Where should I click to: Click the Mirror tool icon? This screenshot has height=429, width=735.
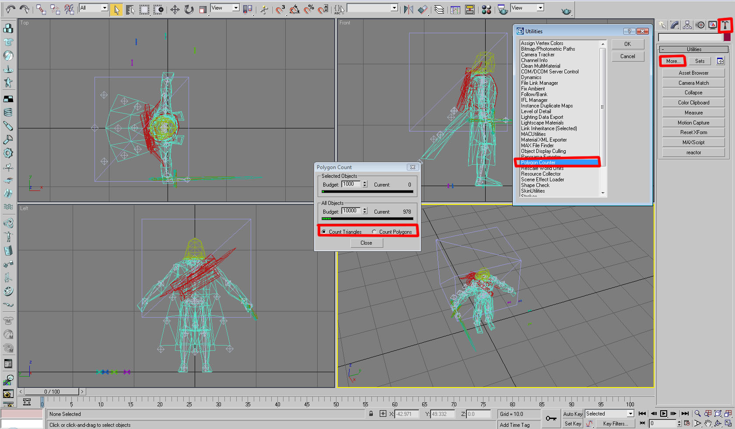click(409, 10)
